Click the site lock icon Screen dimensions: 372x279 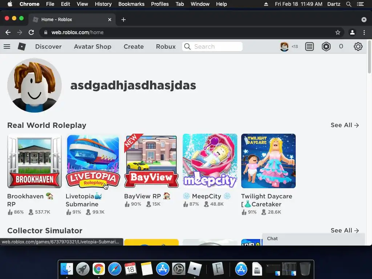46,32
